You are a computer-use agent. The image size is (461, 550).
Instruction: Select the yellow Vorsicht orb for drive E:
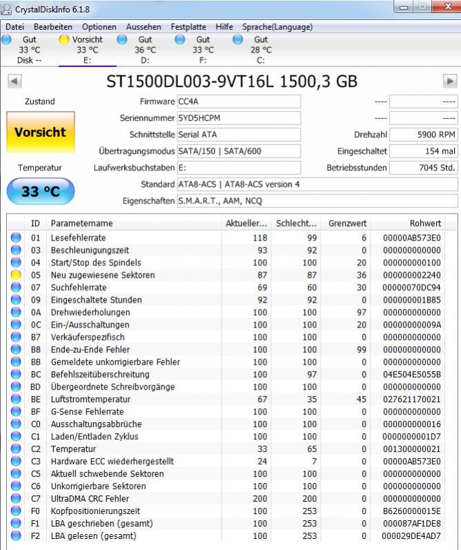(x=64, y=39)
